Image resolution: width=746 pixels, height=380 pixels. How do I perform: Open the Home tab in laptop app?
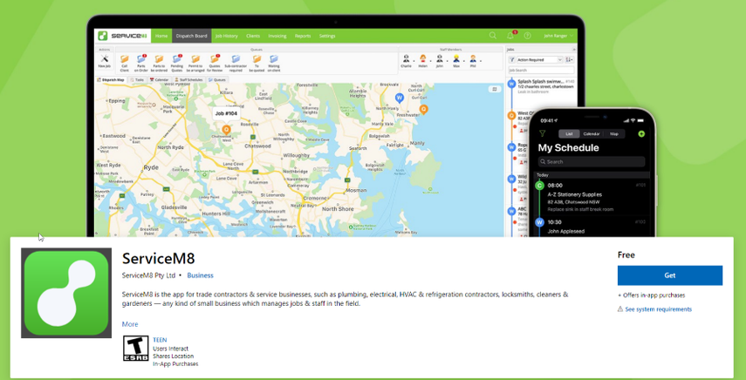click(161, 36)
